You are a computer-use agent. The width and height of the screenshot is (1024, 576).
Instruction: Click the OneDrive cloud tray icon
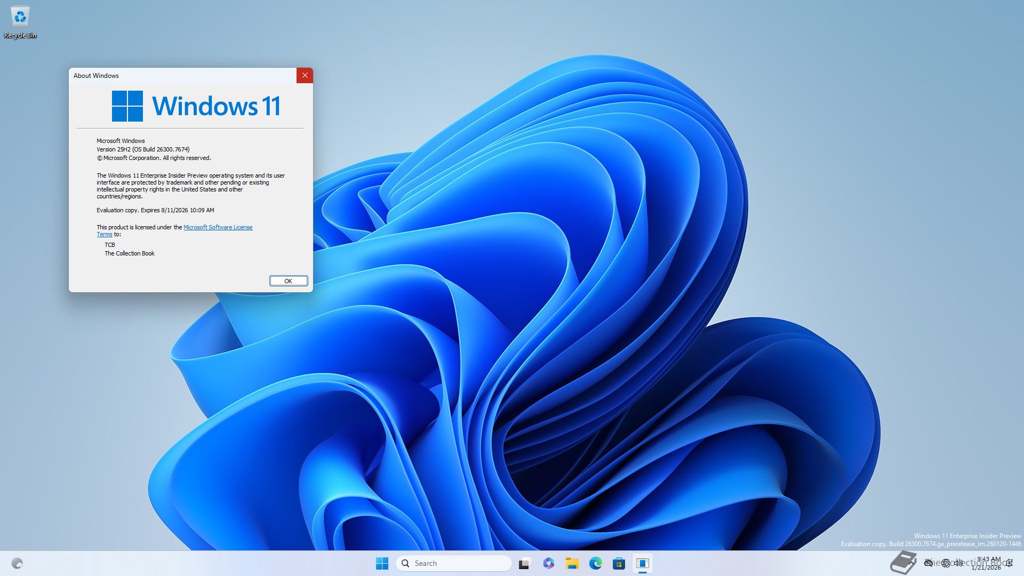(x=929, y=563)
